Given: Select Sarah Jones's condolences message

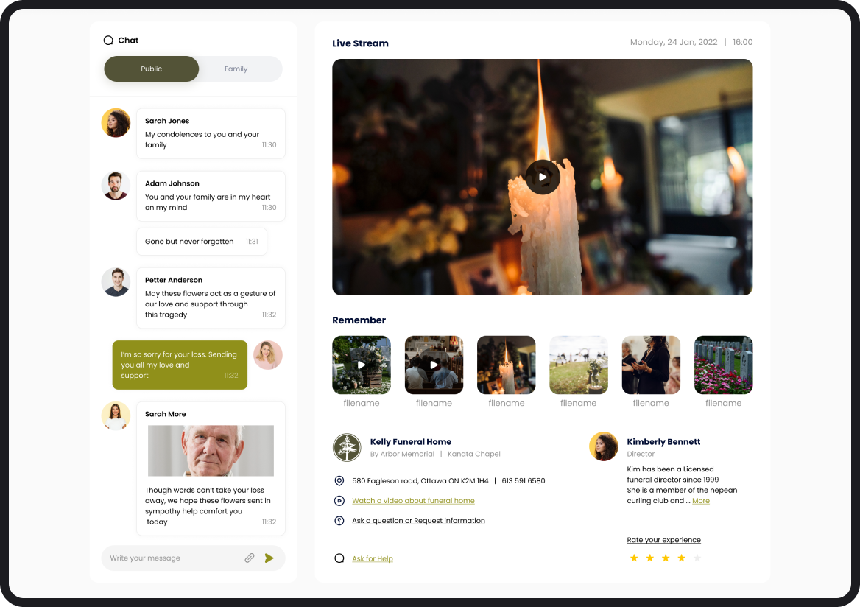Looking at the screenshot, I should click(211, 133).
